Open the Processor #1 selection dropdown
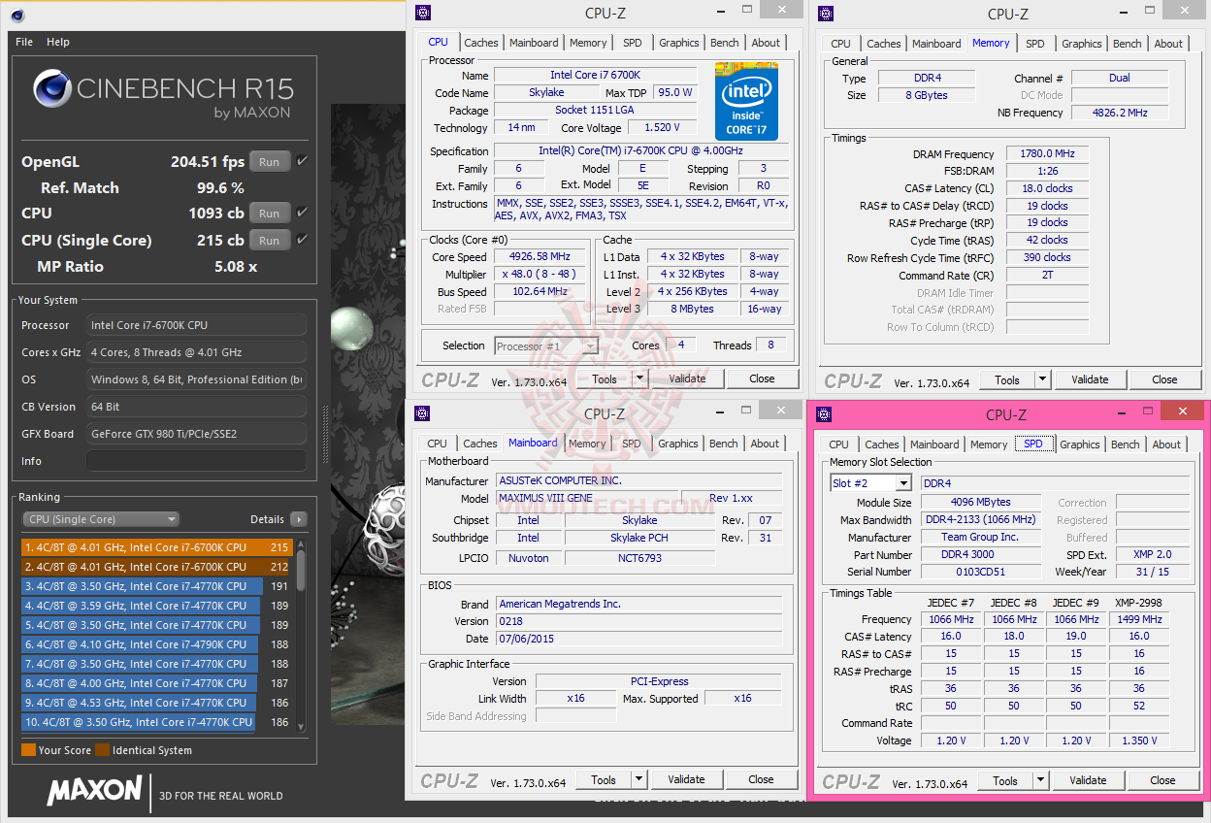 [546, 346]
